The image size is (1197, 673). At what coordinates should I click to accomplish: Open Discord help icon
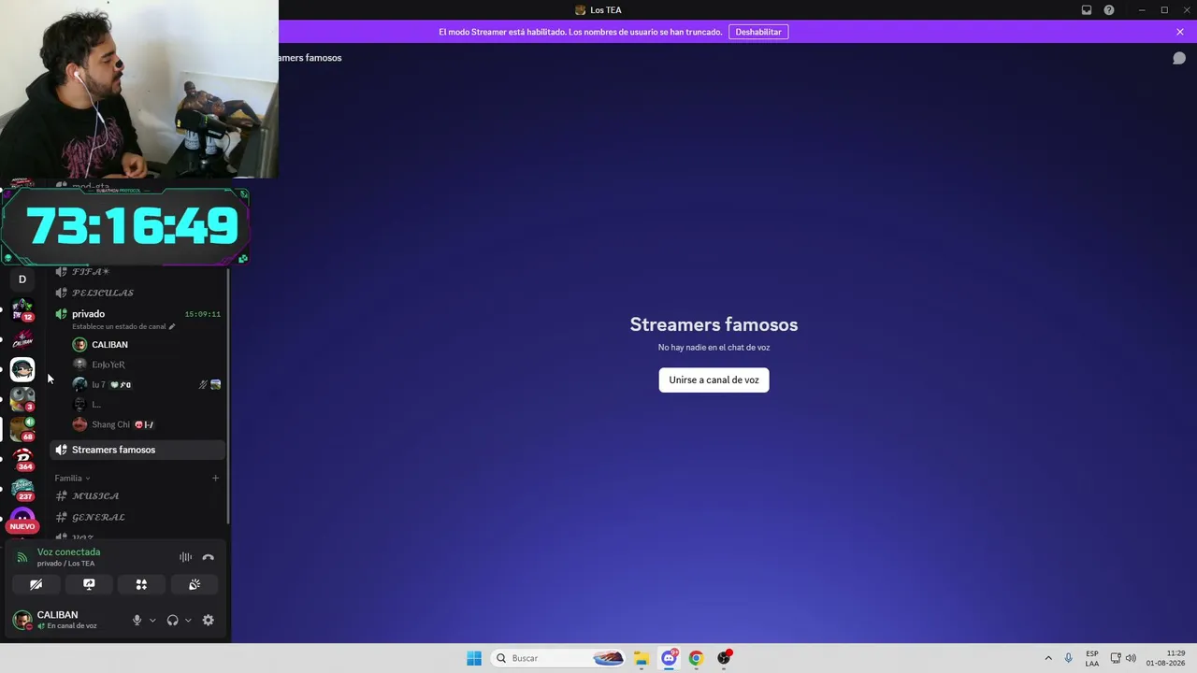[1109, 10]
